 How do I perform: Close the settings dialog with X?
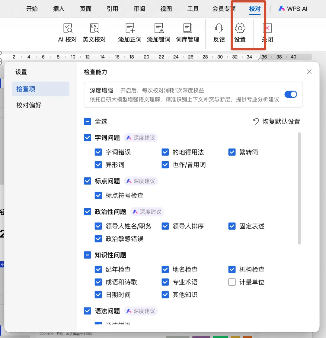point(309,72)
